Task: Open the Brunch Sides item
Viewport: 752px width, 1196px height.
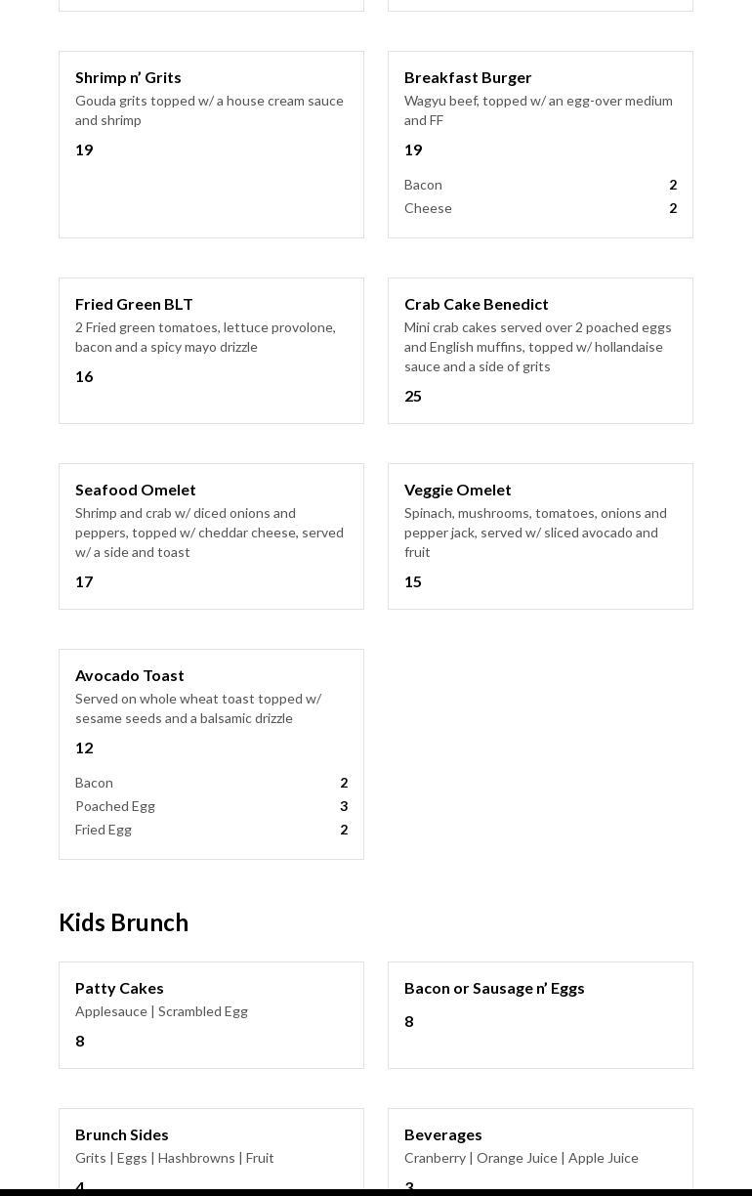Action: [x=121, y=1134]
